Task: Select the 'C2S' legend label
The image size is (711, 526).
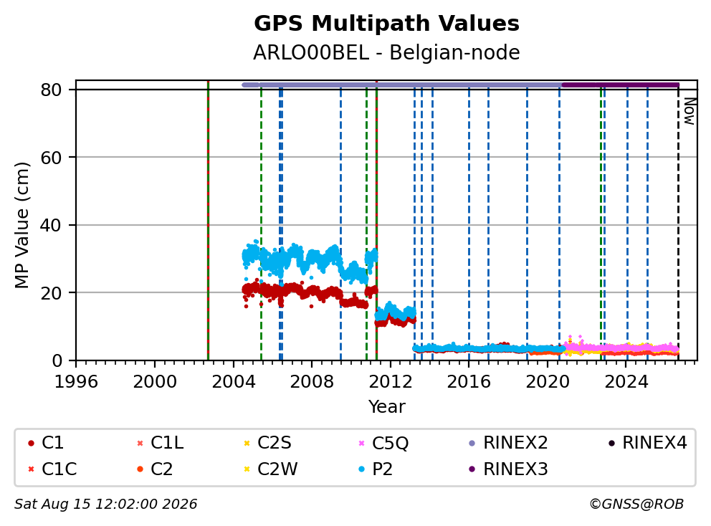Action: click(x=275, y=443)
